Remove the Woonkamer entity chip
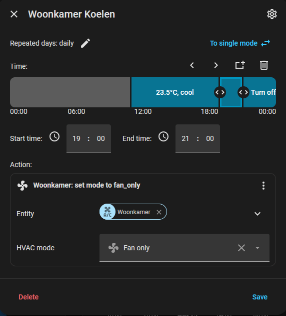The image size is (286, 316). tap(159, 212)
